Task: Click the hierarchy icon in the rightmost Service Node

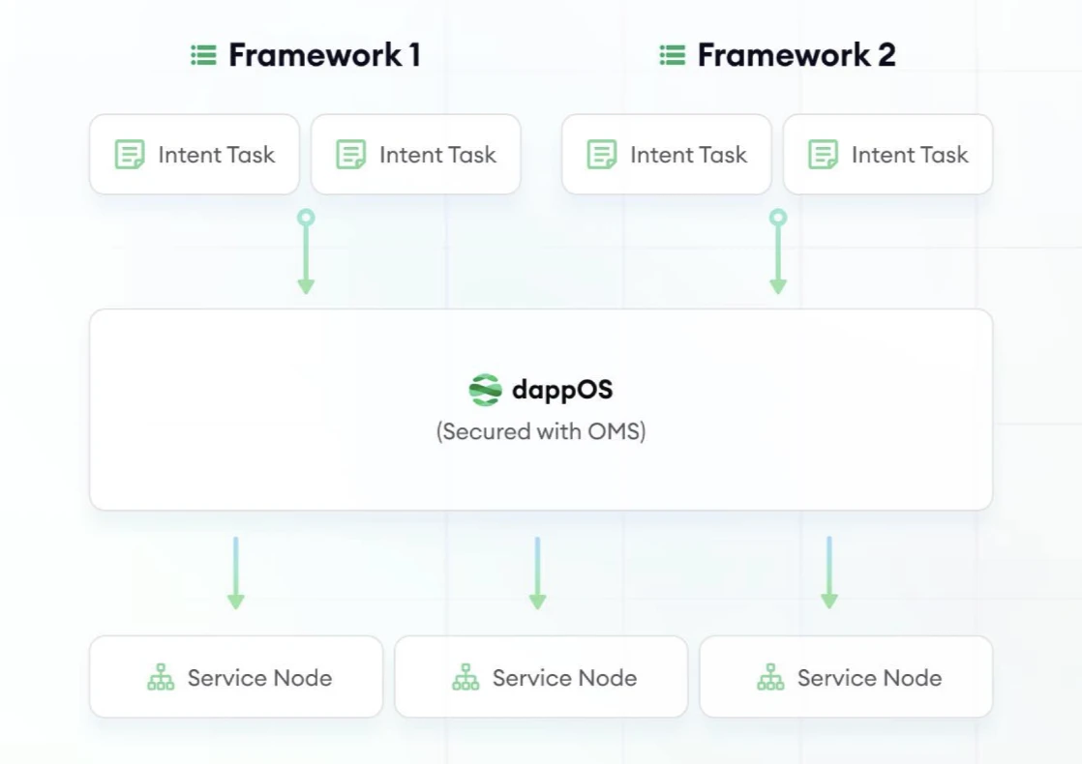Action: click(770, 678)
